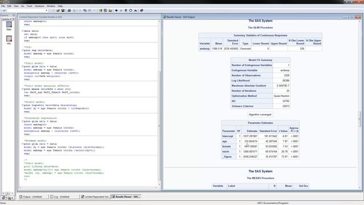Click the SAS Explorer toolbar icon
The width and height of the screenshot is (364, 205).
click(105, 10)
